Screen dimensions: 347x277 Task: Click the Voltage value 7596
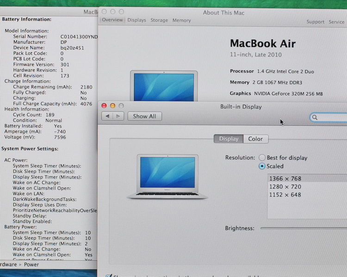(60, 137)
